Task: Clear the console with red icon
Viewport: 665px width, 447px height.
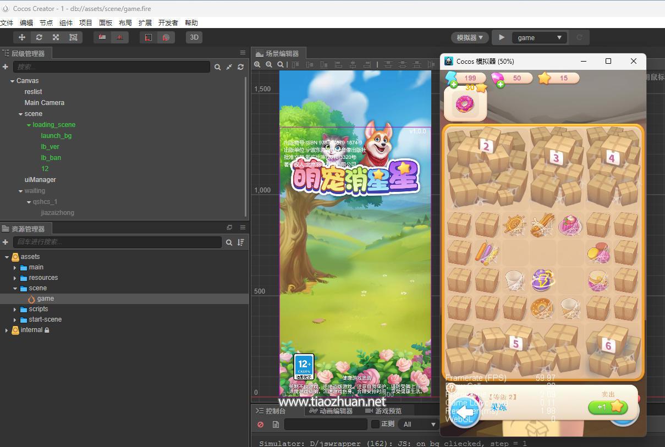Action: [x=261, y=424]
